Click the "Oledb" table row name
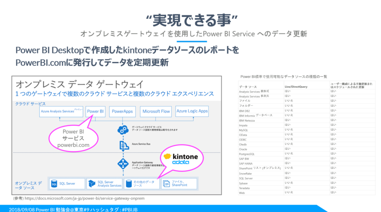This screenshot has height=212, width=381. pos(243,145)
